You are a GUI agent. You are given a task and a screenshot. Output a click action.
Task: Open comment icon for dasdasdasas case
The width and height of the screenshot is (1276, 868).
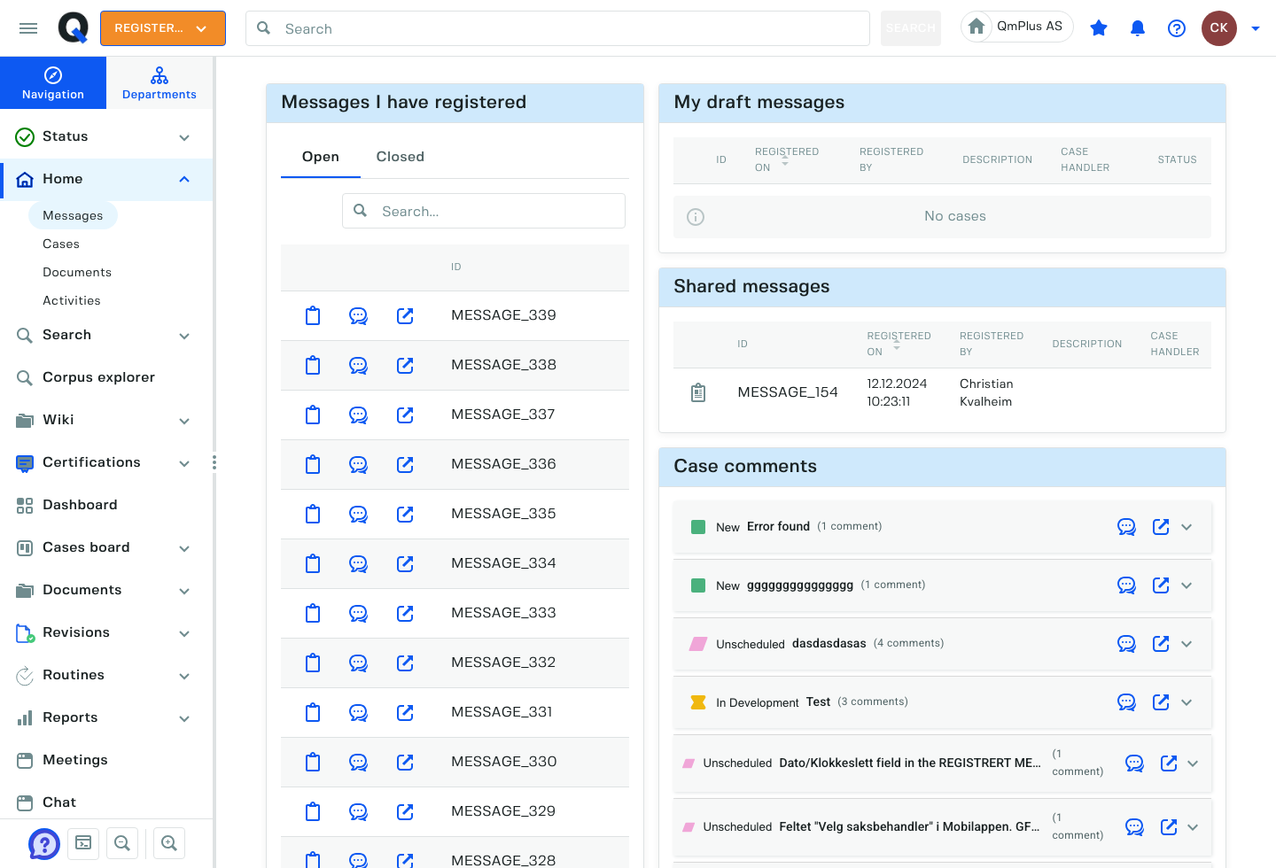pyautogui.click(x=1126, y=644)
